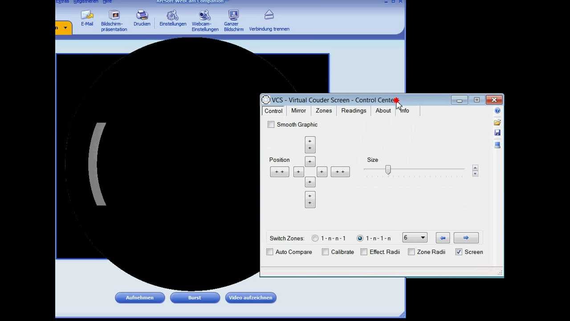Click the save floppy icon in VCS sidebar
The image size is (570, 321).
497,133
